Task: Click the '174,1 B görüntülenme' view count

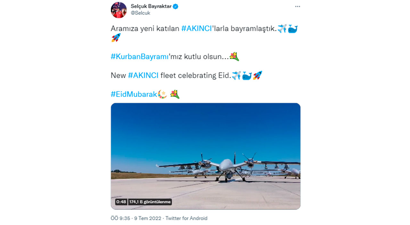Action: pyautogui.click(x=150, y=202)
